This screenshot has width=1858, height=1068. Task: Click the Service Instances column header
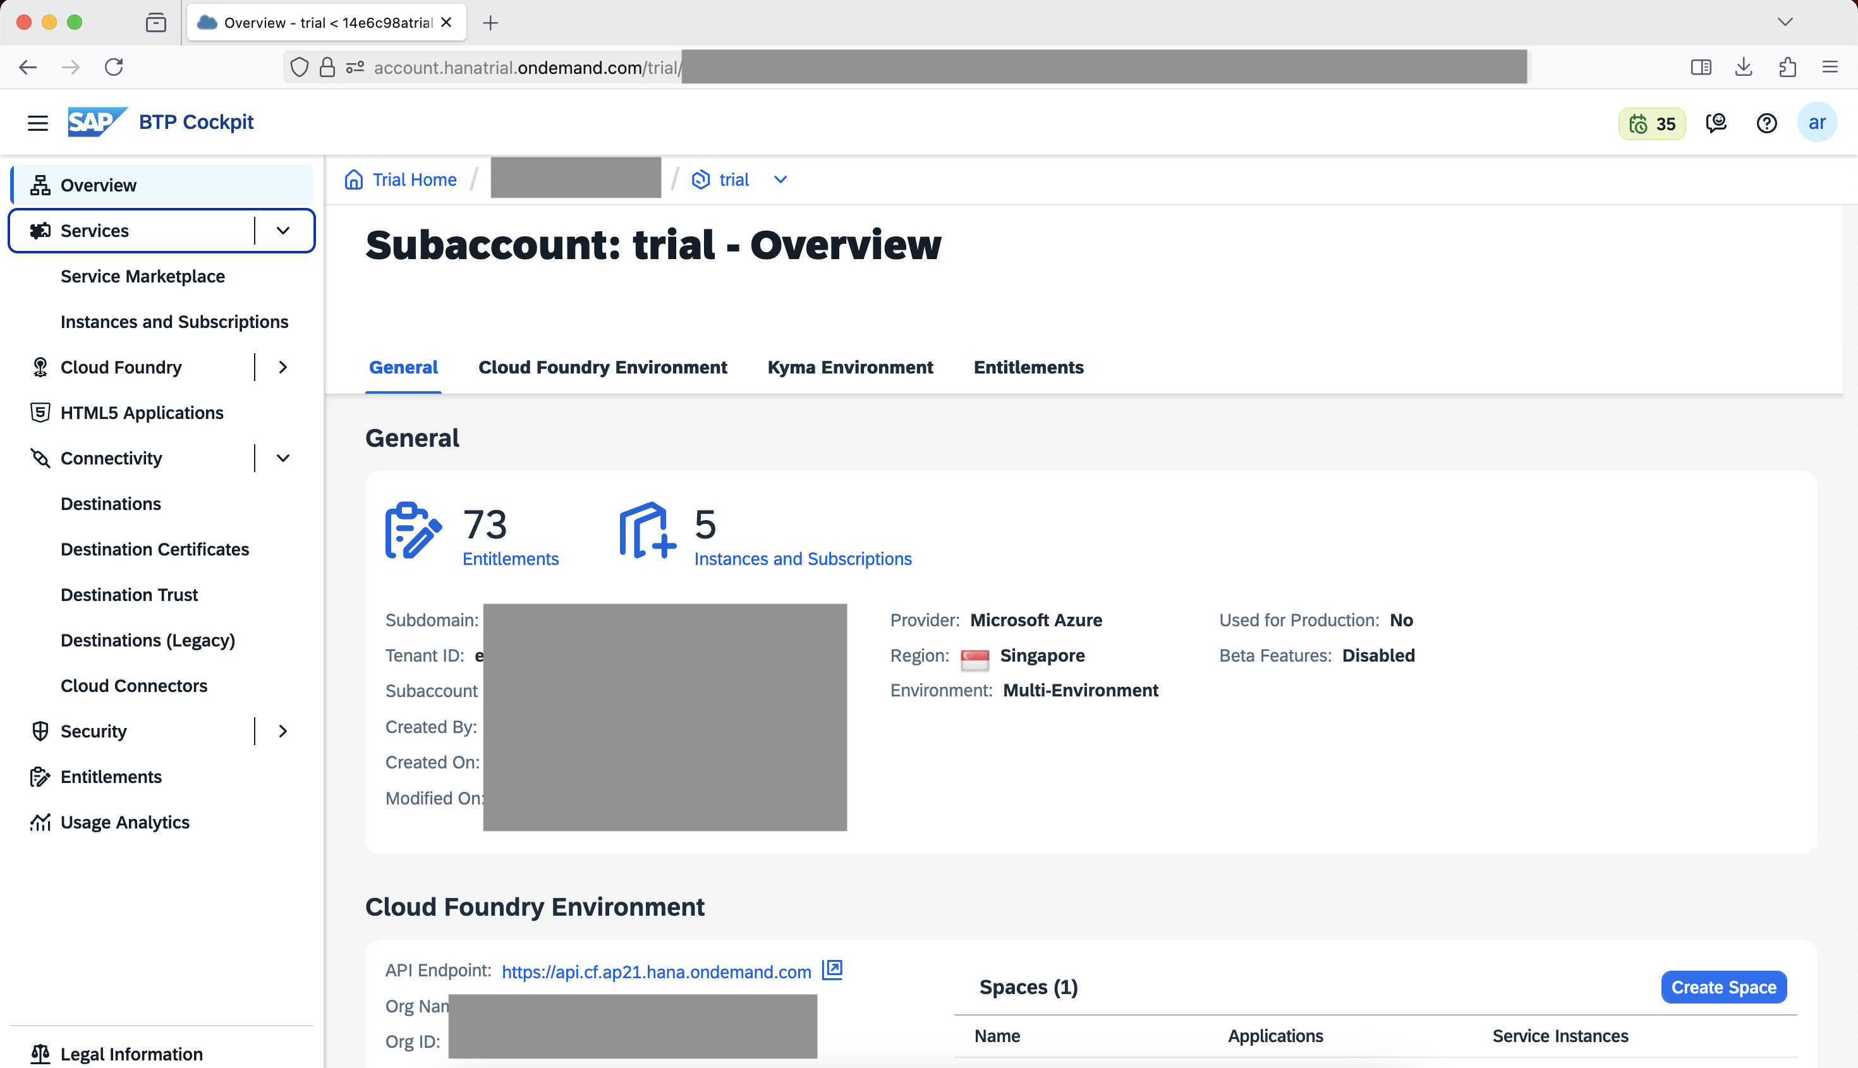pos(1560,1036)
